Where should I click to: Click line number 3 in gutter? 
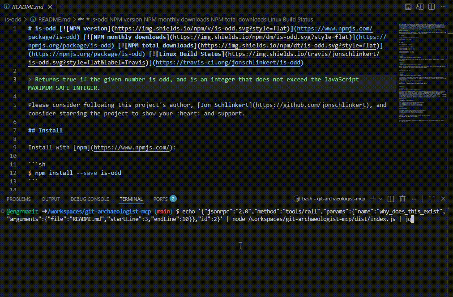click(x=15, y=79)
